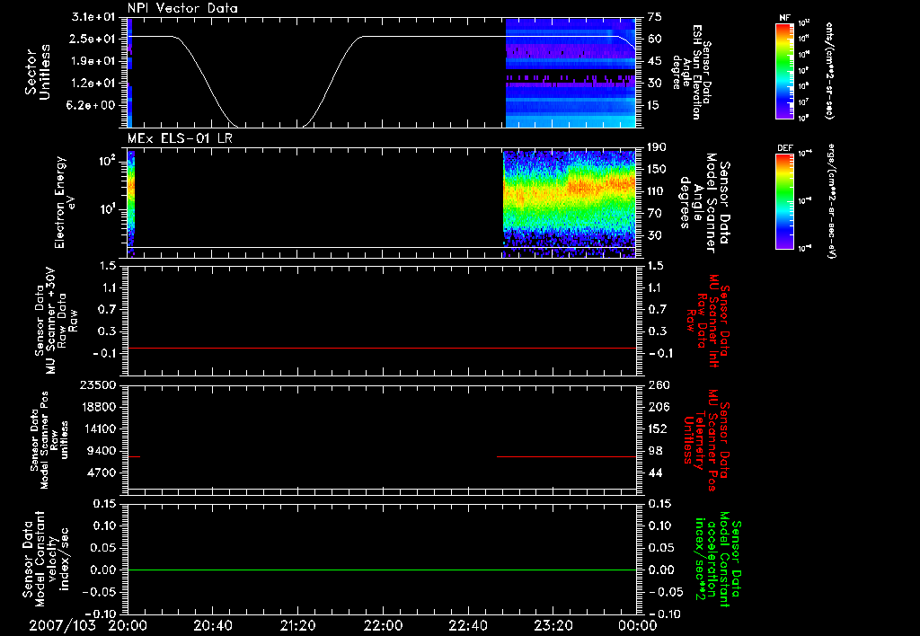Click the '2007/103' date label

point(62,625)
